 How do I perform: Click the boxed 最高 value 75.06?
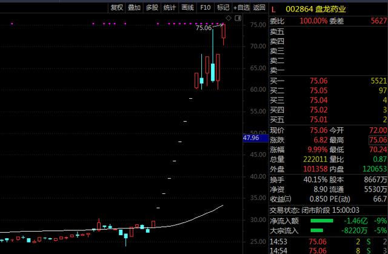[378, 140]
